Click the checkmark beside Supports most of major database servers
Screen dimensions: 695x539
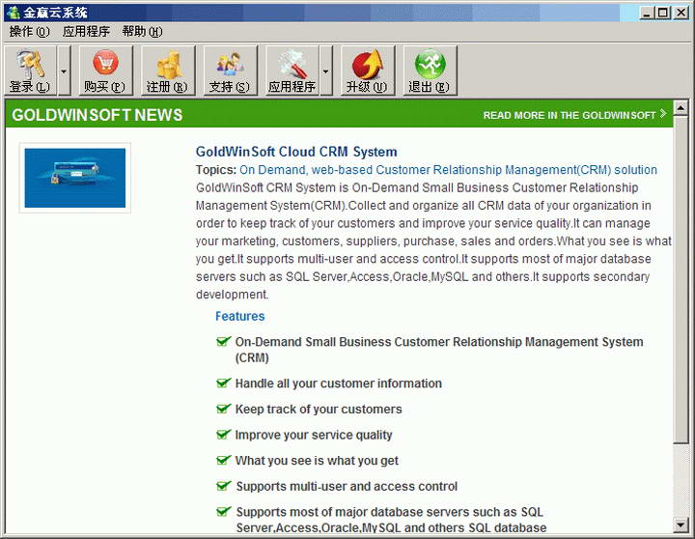(223, 511)
